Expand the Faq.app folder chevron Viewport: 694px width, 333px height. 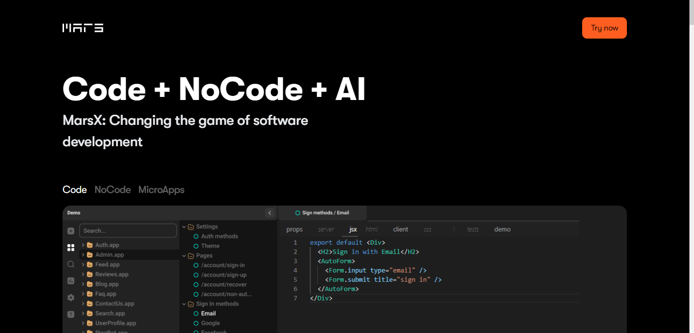83,293
